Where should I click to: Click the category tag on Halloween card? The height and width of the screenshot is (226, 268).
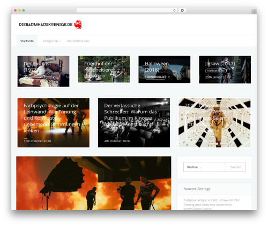click(155, 77)
